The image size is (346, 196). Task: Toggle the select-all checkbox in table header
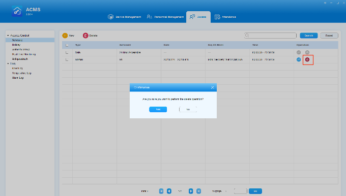click(67, 45)
